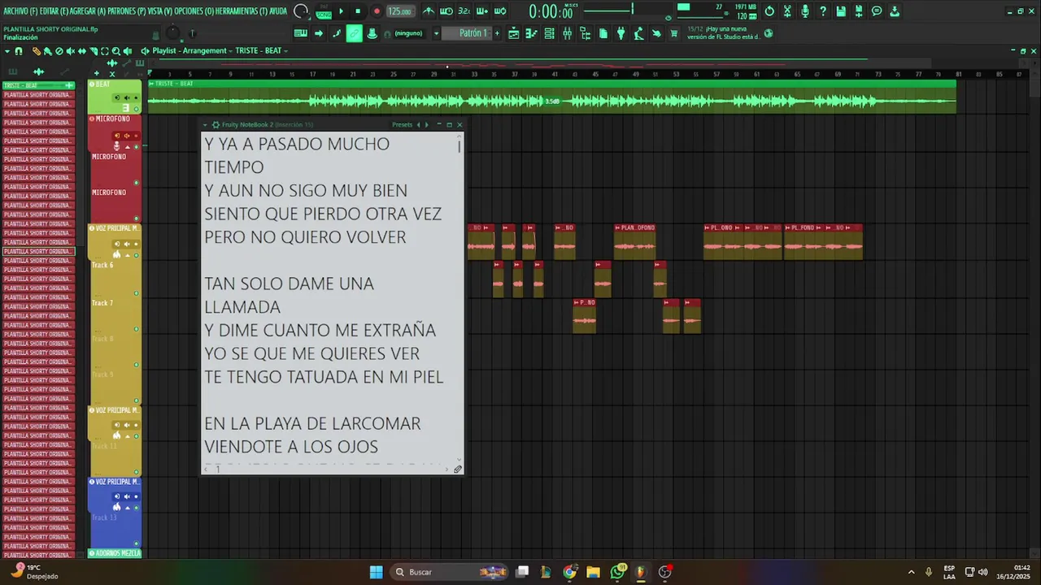1041x585 pixels.
Task: Toggle the playlist magnet snap icon
Action: (x=18, y=50)
